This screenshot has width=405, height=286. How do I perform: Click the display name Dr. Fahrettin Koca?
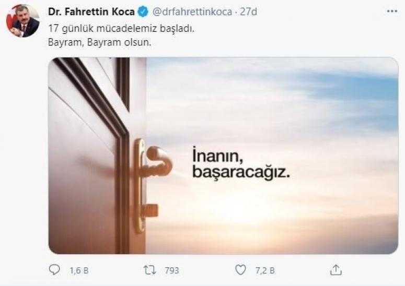(91, 12)
